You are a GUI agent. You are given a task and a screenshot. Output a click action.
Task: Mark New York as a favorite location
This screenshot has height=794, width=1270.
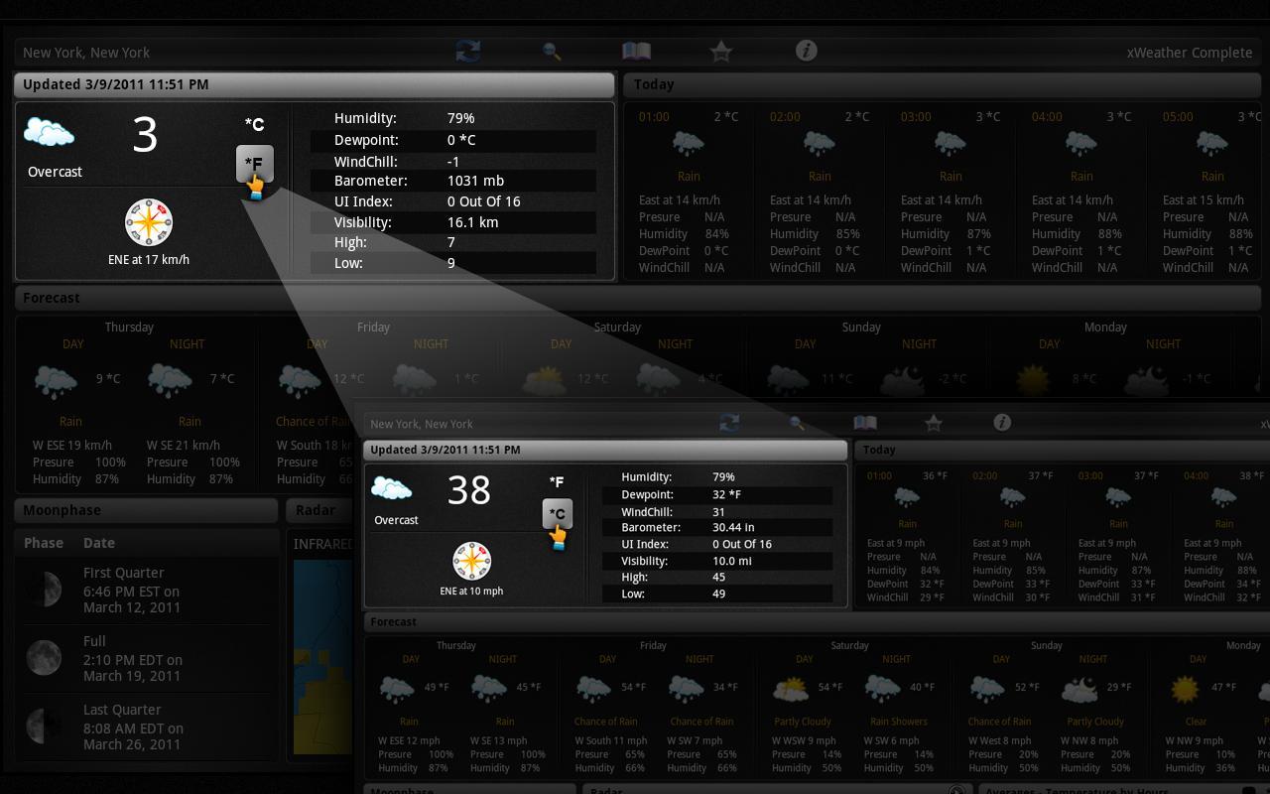[721, 51]
